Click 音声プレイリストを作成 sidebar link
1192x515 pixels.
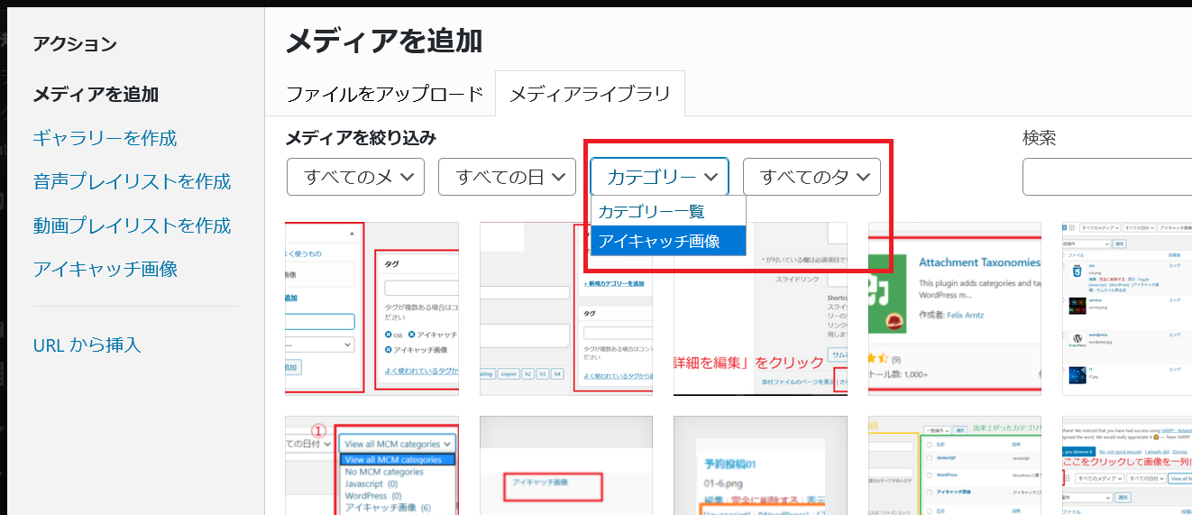coord(132,181)
